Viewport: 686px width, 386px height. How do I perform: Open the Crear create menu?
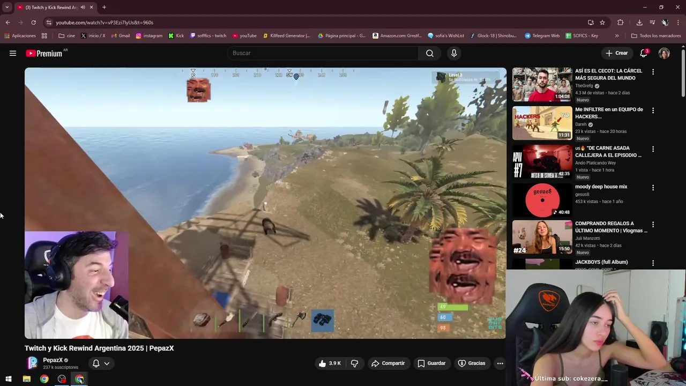coord(616,53)
